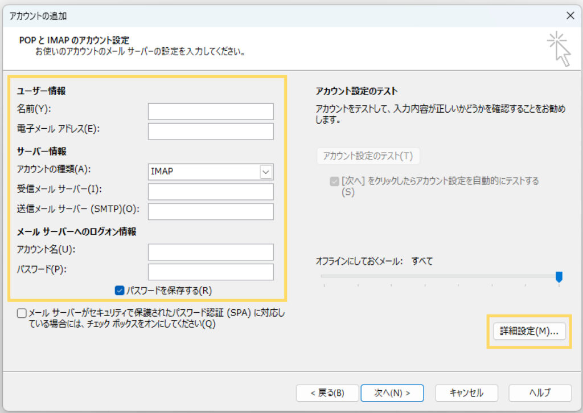583x413 pixels.
Task: Open the アカウントの種類 IMAP dropdown
Action: [204, 171]
